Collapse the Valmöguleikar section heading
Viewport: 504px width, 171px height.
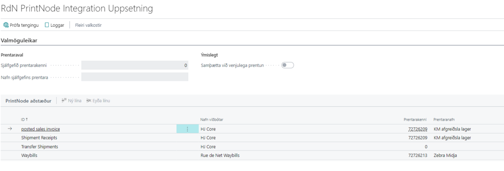pyautogui.click(x=22, y=40)
